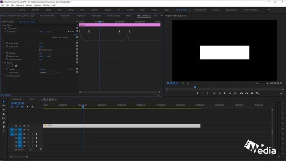
Task: Go to In point in Program Monitor
Action: click(214, 93)
